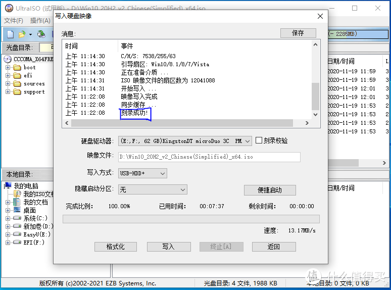Click the 事件 column header
Viewport: 391px width, 290px height.
click(127, 46)
